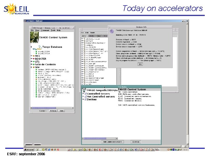Switch to the Class tab

point(99,36)
